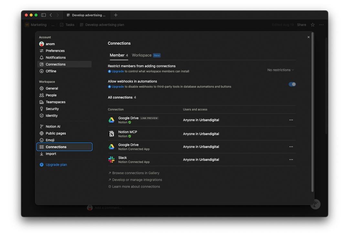Image resolution: width=349 pixels, height=233 pixels.
Task: Click the breadcrumb ellipsis after Marketing
Action: (x=53, y=25)
